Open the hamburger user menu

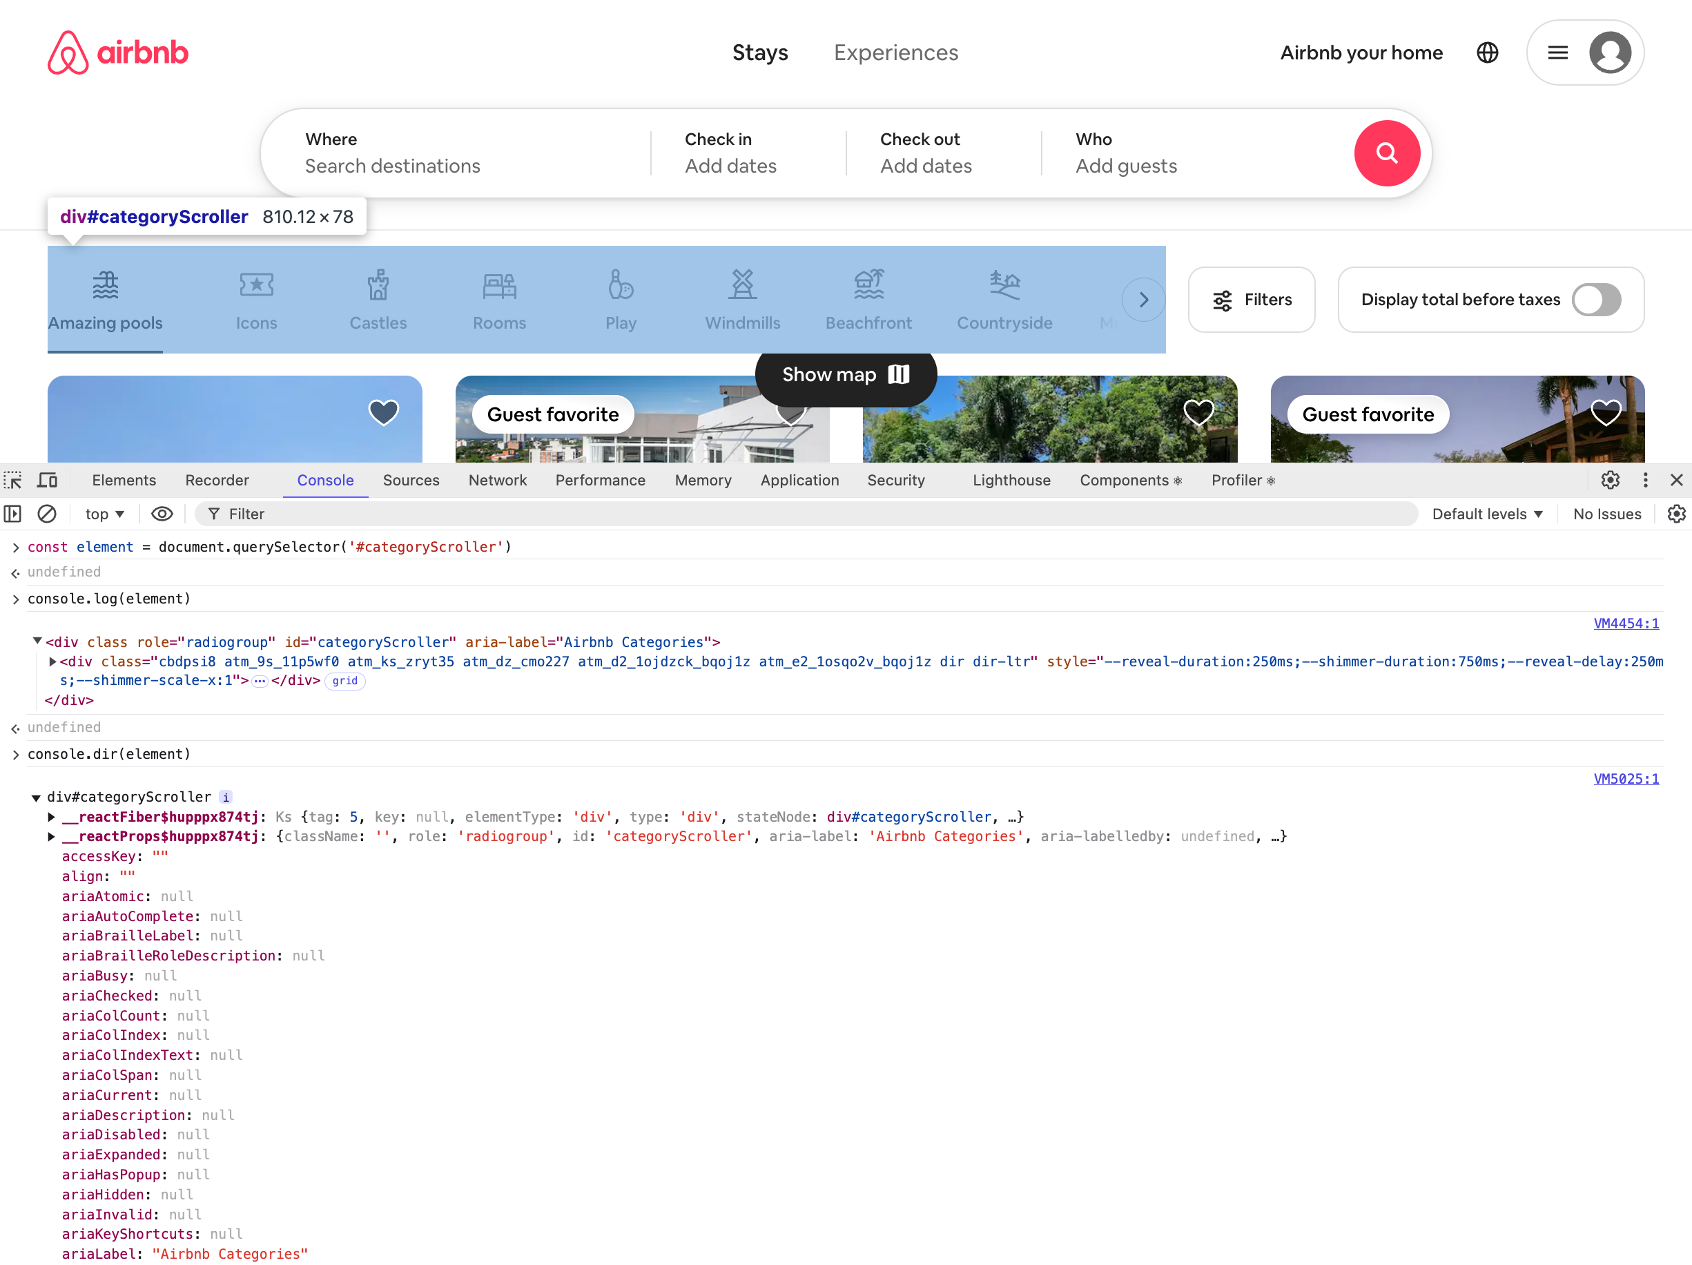coord(1557,52)
